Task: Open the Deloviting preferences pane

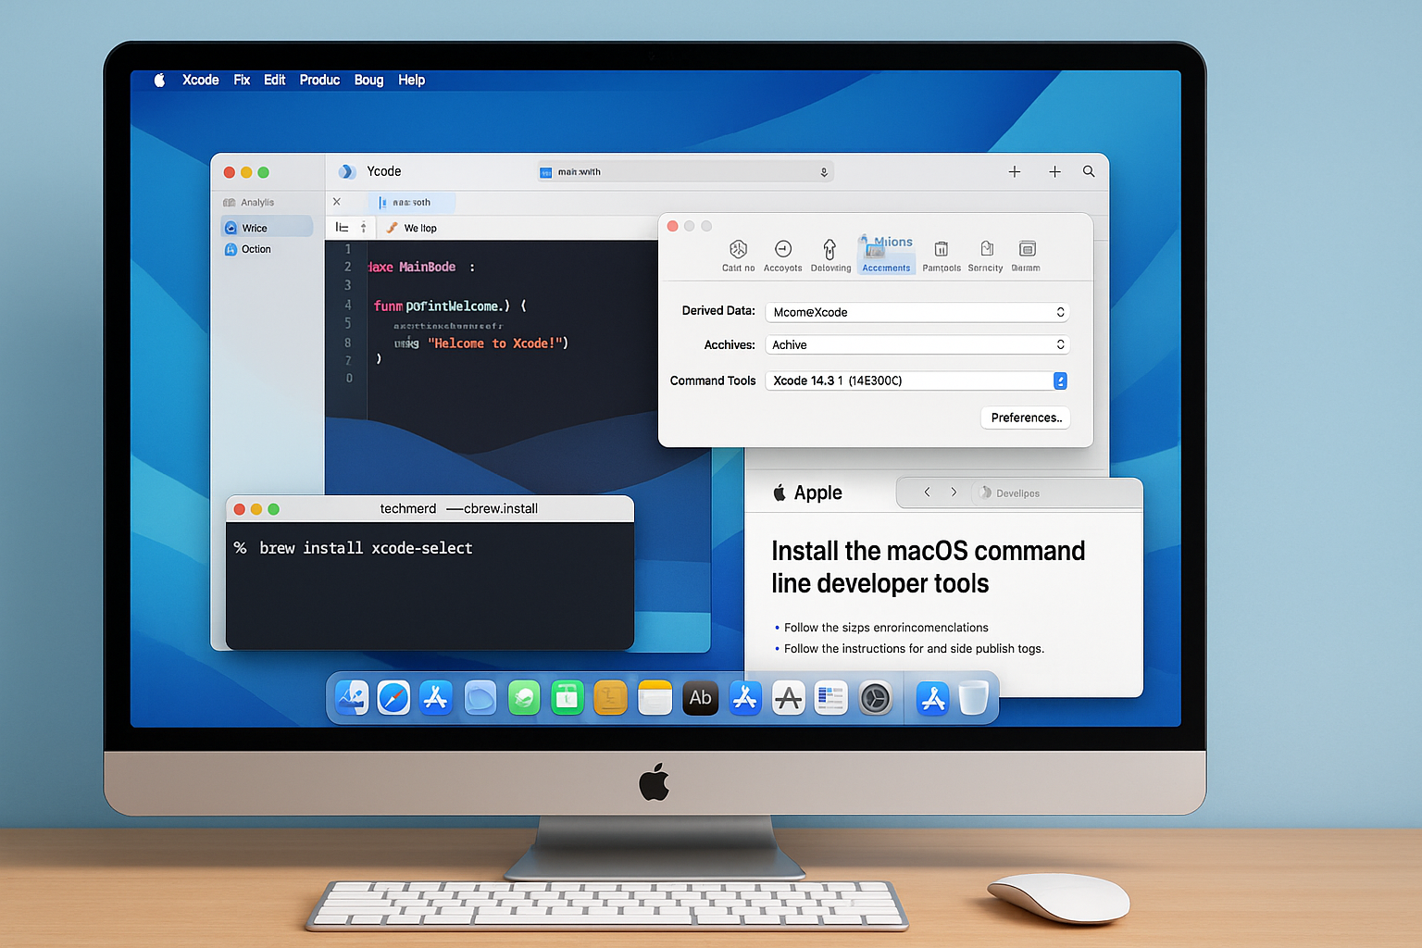Action: (830, 256)
